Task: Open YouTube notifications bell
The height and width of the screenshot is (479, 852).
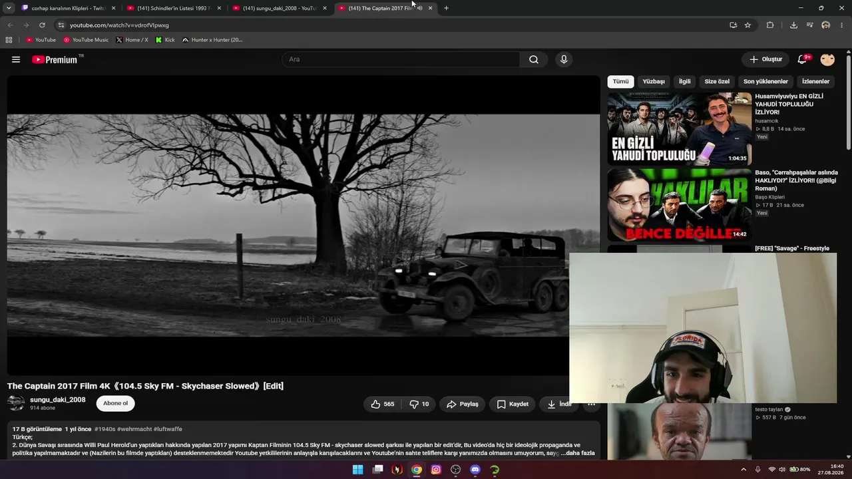Action: click(x=803, y=59)
